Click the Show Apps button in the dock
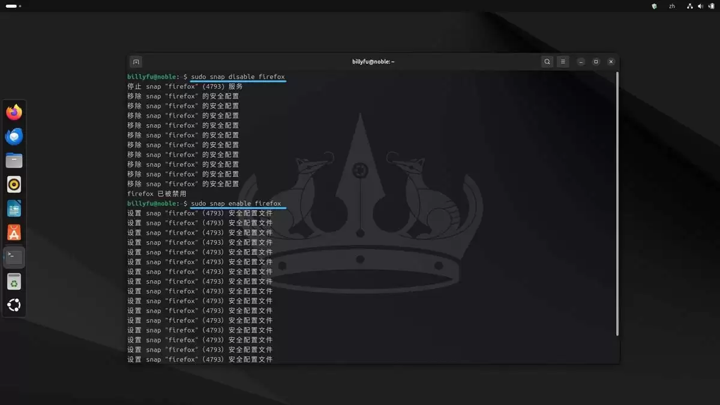 (13, 305)
